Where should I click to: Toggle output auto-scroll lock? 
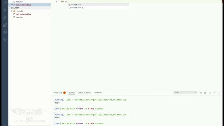(205, 93)
